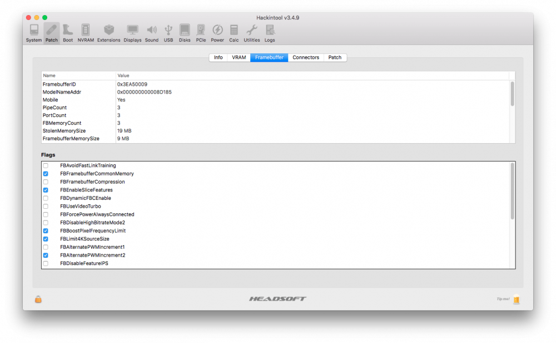The height and width of the screenshot is (343, 556).
Task: Select the PipeCount row
Action: (276, 107)
